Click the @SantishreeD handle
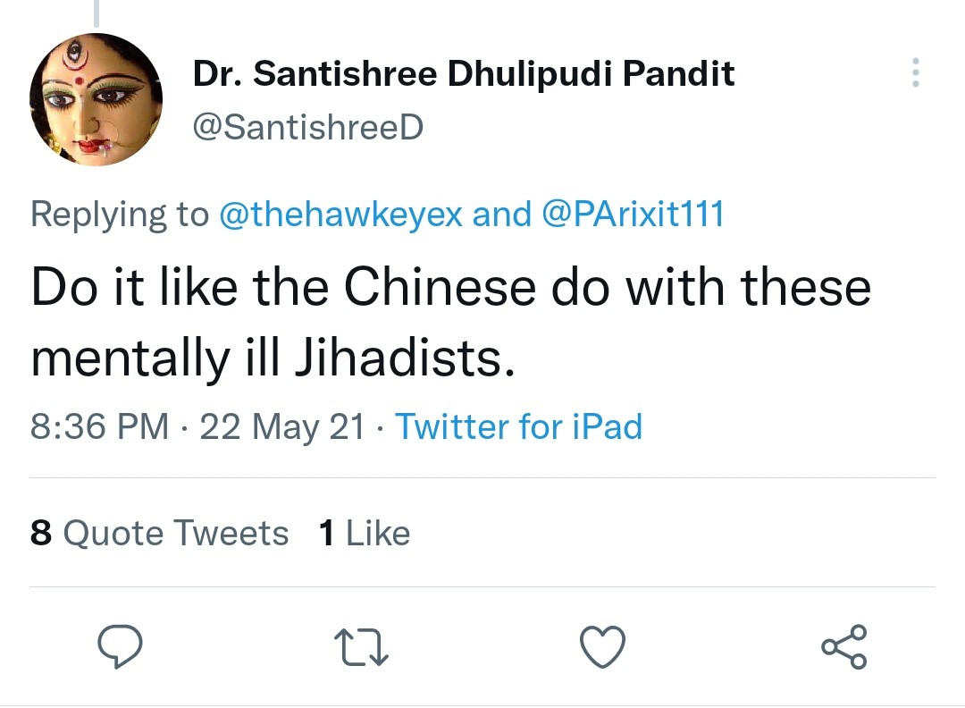 pyautogui.click(x=308, y=129)
